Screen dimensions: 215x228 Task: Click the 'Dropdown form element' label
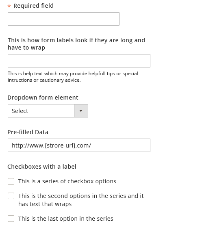click(x=43, y=98)
